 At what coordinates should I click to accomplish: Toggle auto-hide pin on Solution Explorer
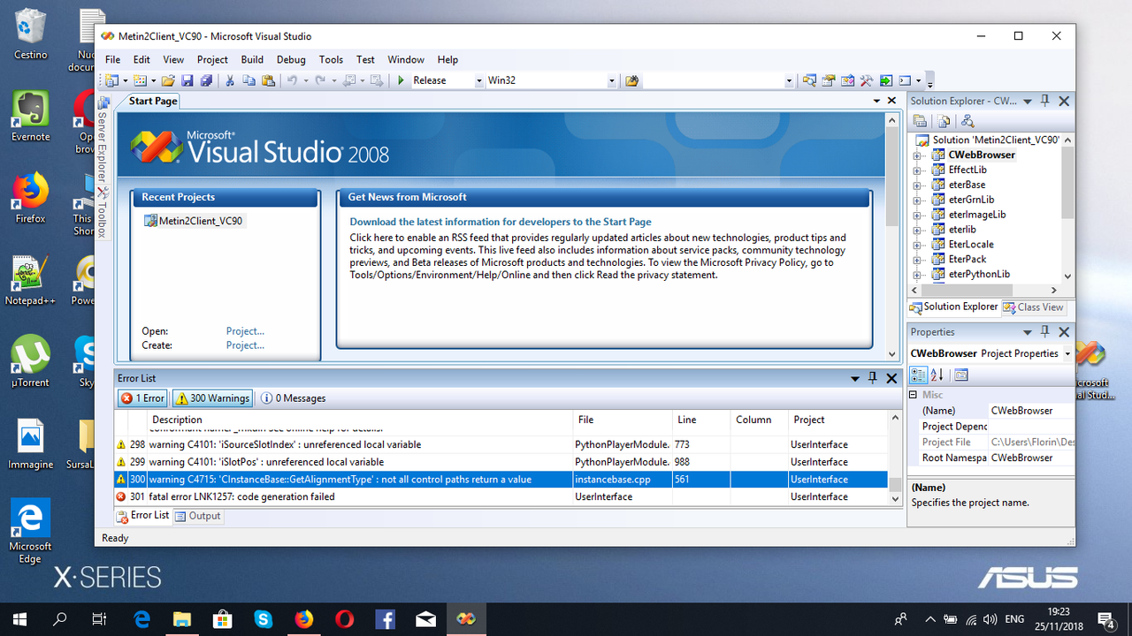point(1044,101)
